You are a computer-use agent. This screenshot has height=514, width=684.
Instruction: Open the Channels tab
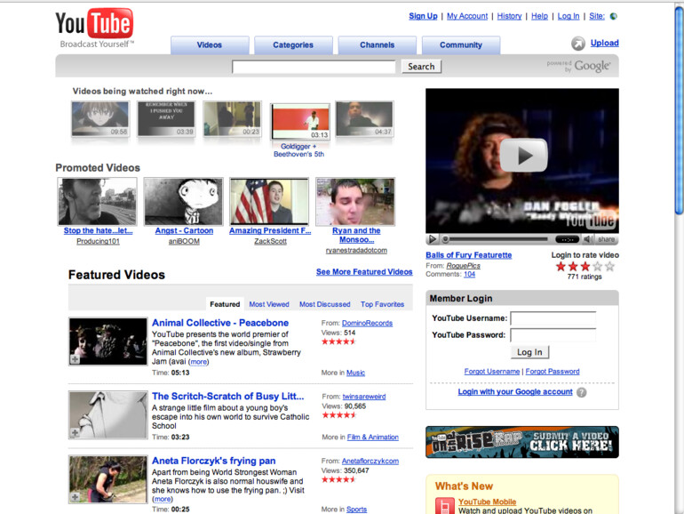(x=377, y=45)
